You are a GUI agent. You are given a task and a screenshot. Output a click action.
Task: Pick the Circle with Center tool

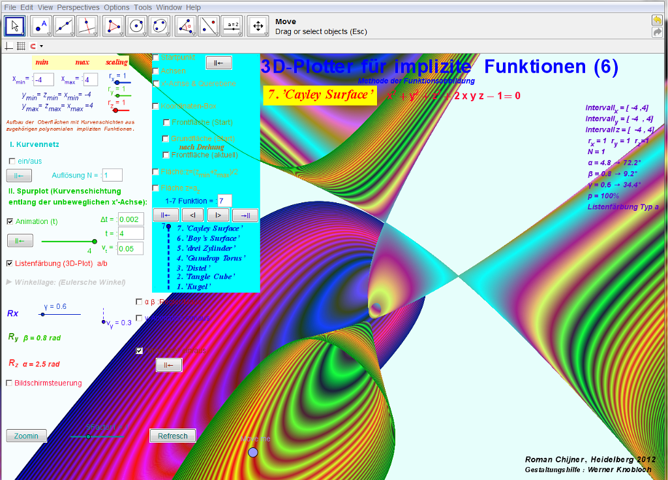coord(136,25)
